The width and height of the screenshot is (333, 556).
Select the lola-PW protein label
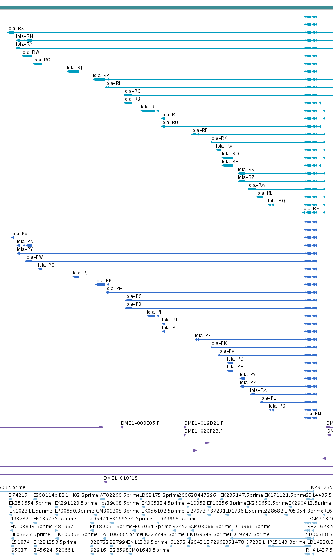point(34,257)
